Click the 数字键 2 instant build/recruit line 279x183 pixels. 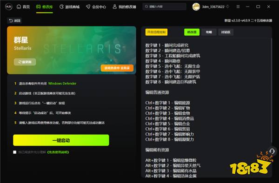tap(167, 51)
